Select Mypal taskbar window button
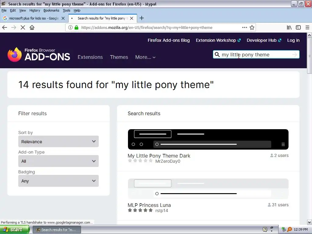This screenshot has width=312, height=234. click(57, 230)
